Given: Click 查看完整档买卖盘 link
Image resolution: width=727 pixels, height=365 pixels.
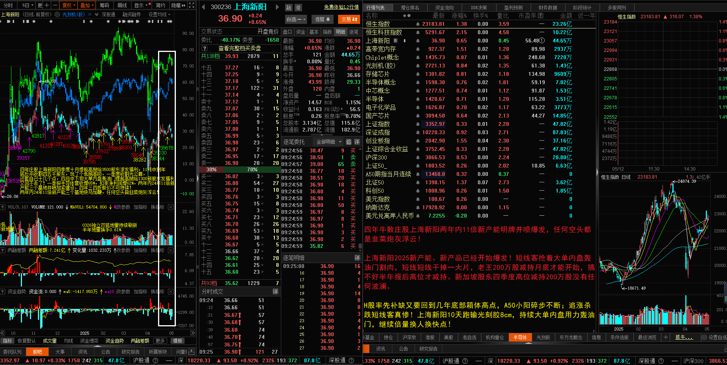Looking at the screenshot, I should coord(240,48).
